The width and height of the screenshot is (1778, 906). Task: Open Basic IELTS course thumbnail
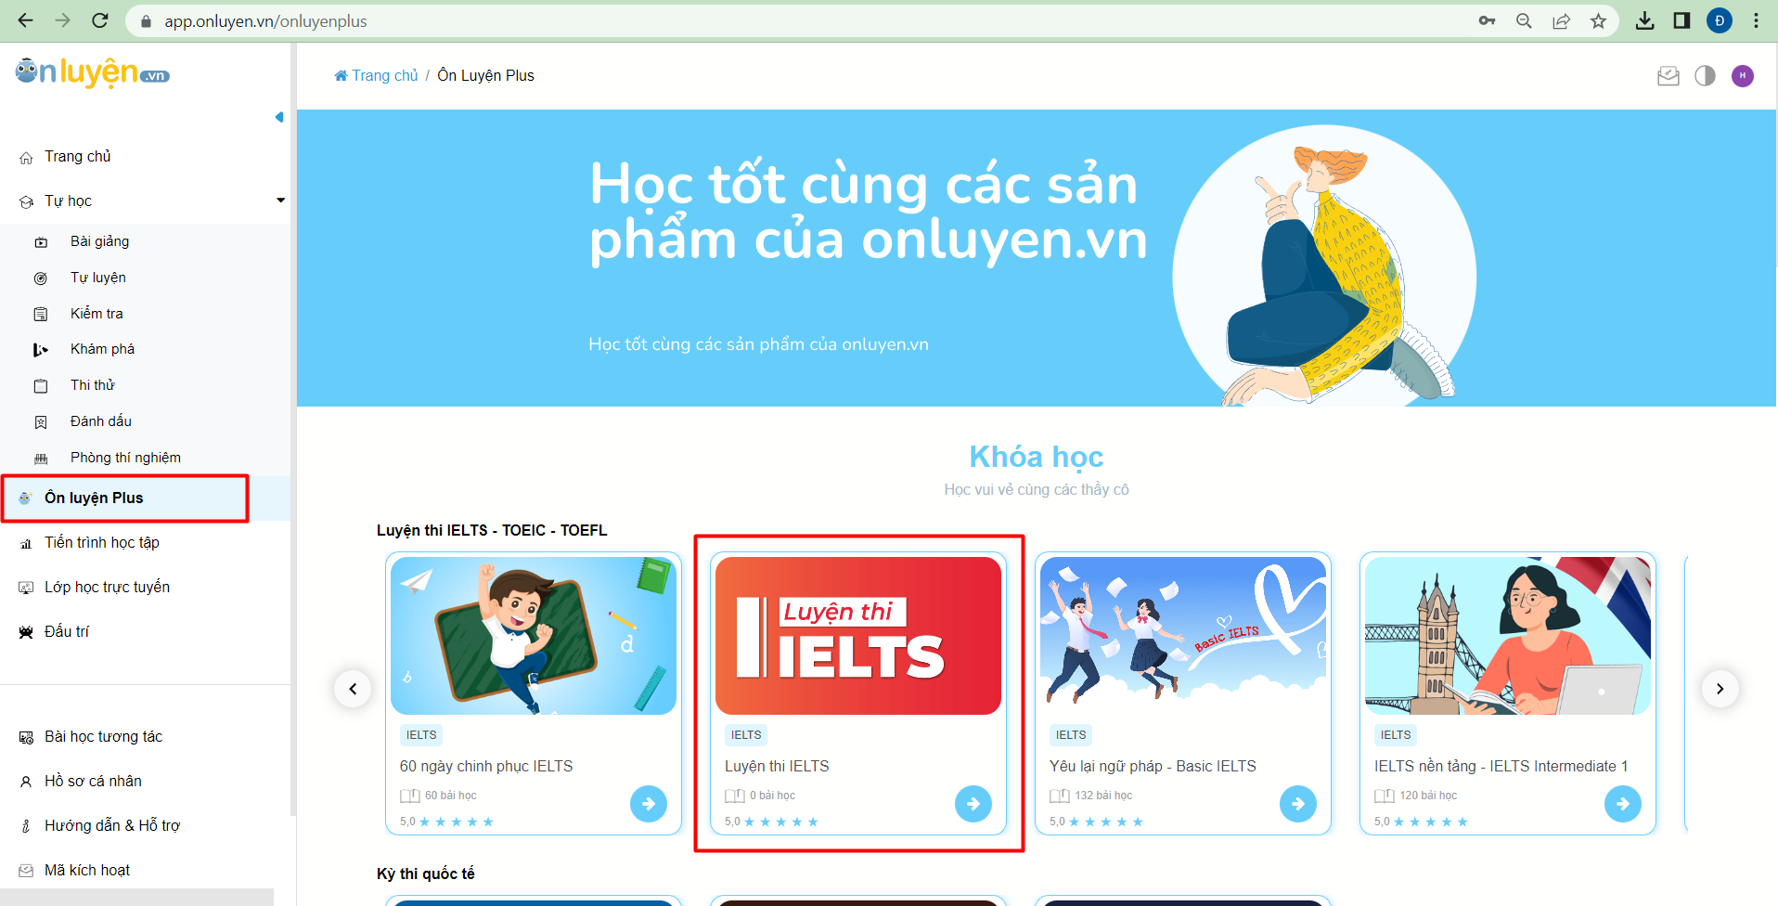pyautogui.click(x=1183, y=636)
